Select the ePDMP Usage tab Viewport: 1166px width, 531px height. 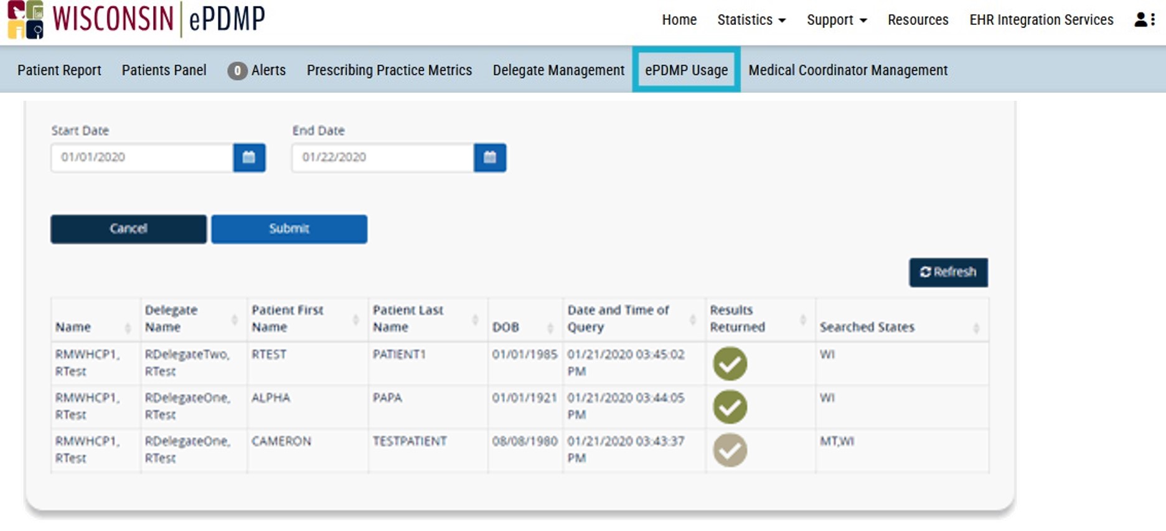(x=686, y=70)
